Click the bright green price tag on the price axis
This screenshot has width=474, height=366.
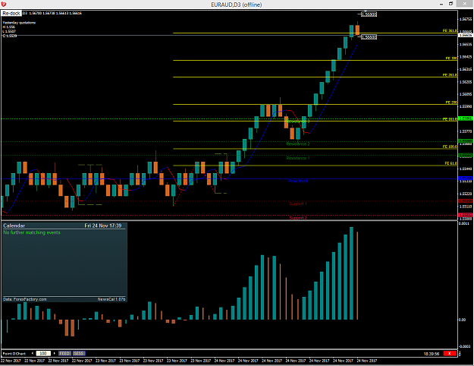(x=466, y=118)
